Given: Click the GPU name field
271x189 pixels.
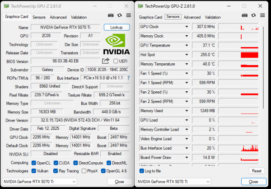Looking at the screenshot, I should pos(65,27).
